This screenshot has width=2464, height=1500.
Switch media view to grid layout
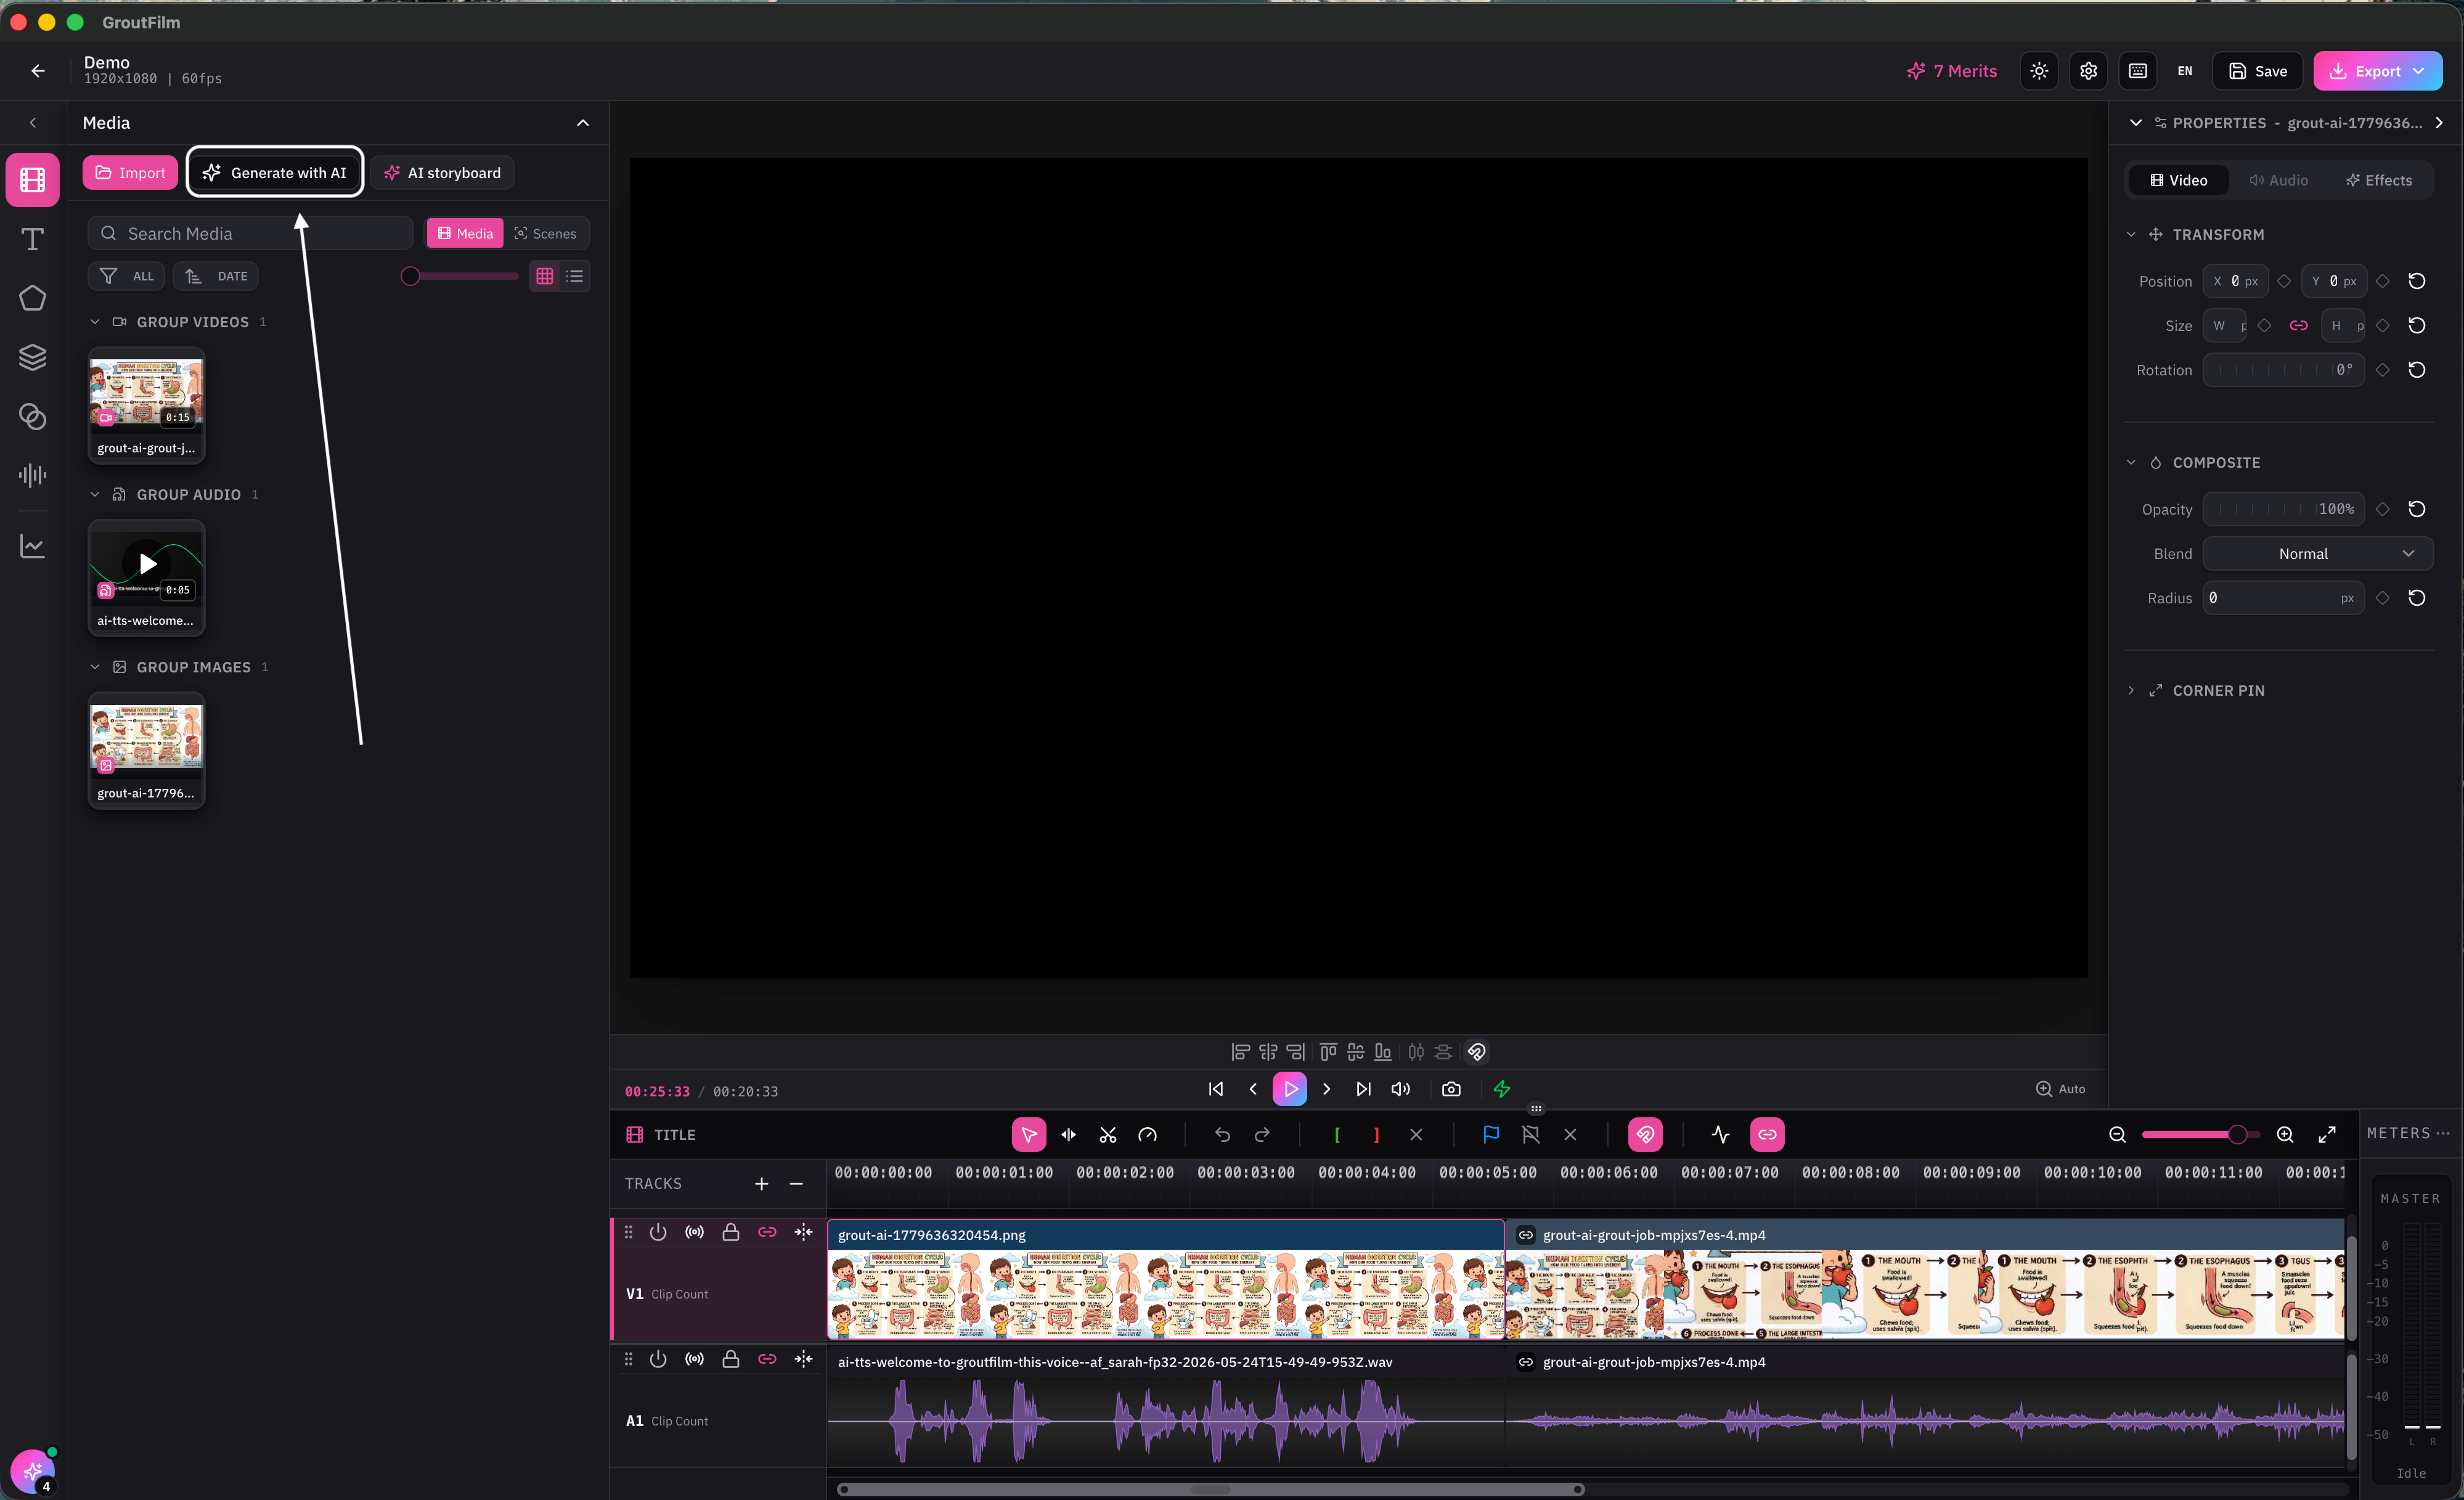click(x=545, y=277)
